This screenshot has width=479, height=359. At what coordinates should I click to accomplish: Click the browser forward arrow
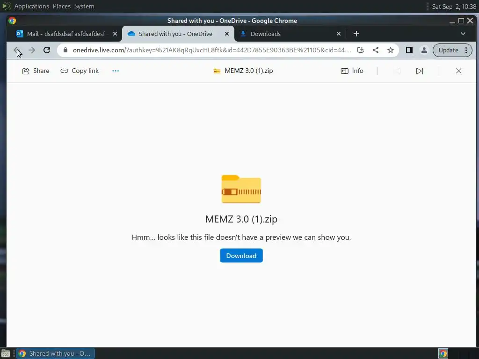coord(32,50)
